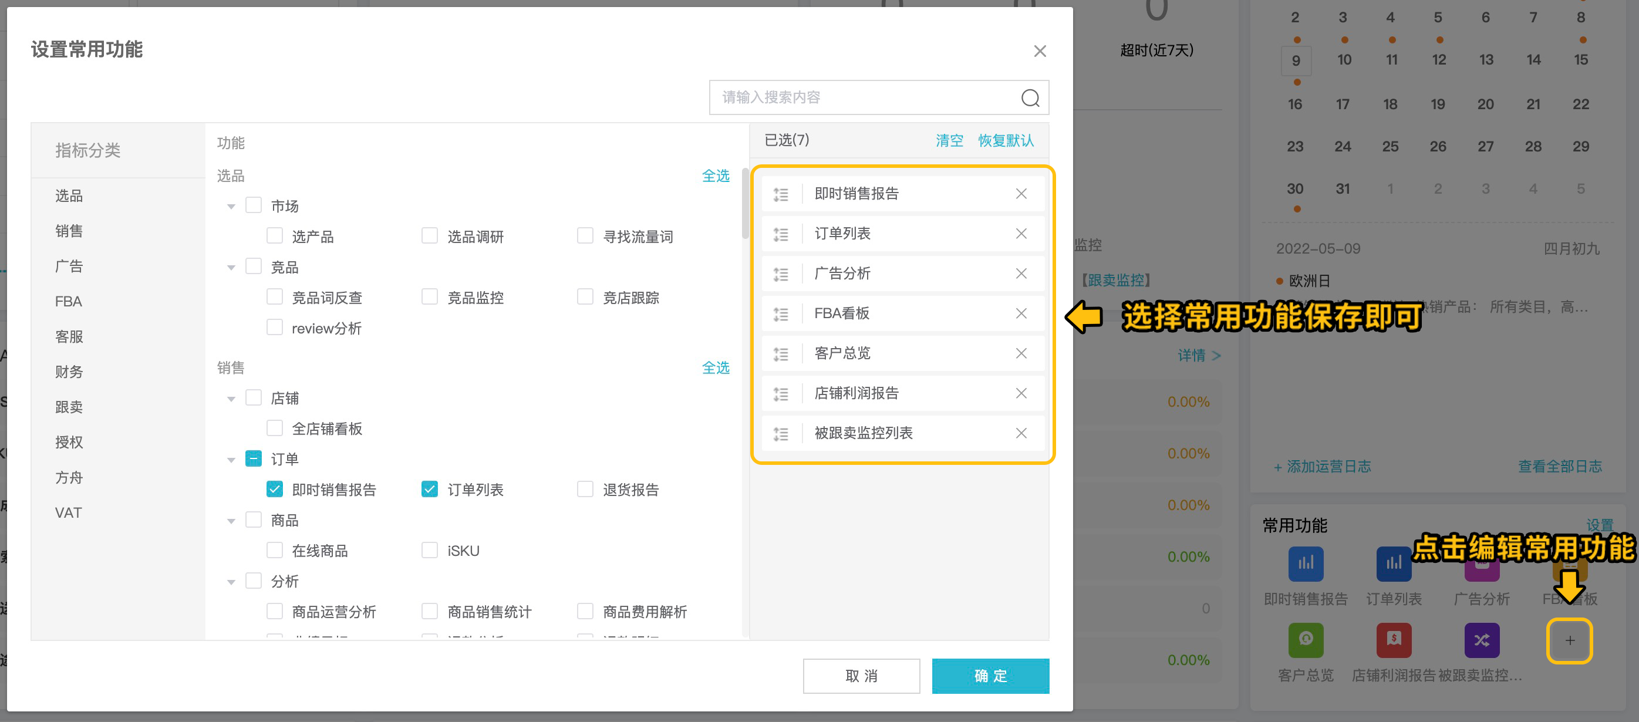Select the 广告 category

[x=69, y=266]
